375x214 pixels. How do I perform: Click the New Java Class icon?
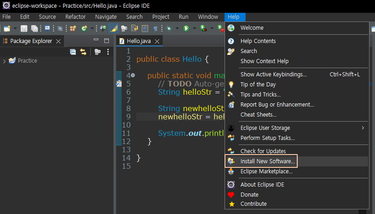click(x=84, y=28)
